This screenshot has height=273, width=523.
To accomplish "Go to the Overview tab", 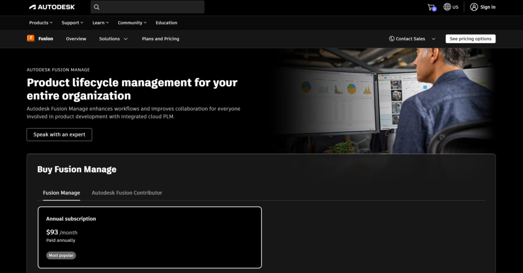I will [76, 39].
